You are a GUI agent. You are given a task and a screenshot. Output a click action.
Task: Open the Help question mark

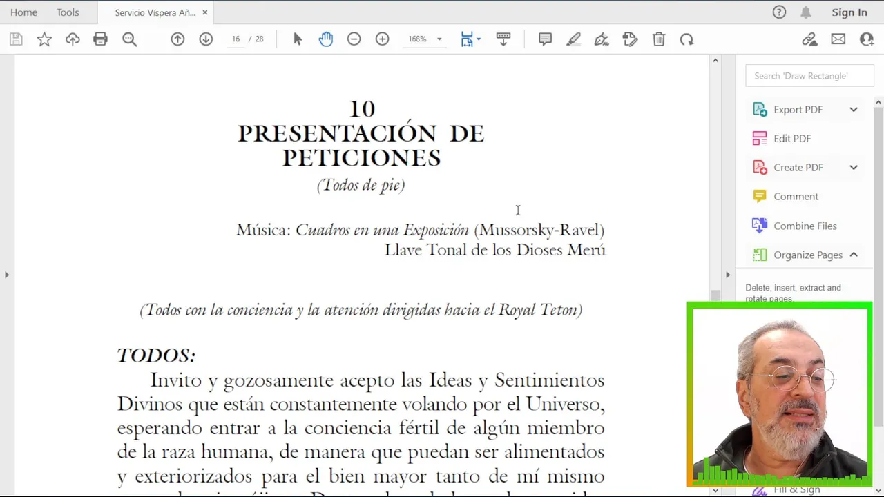point(779,12)
